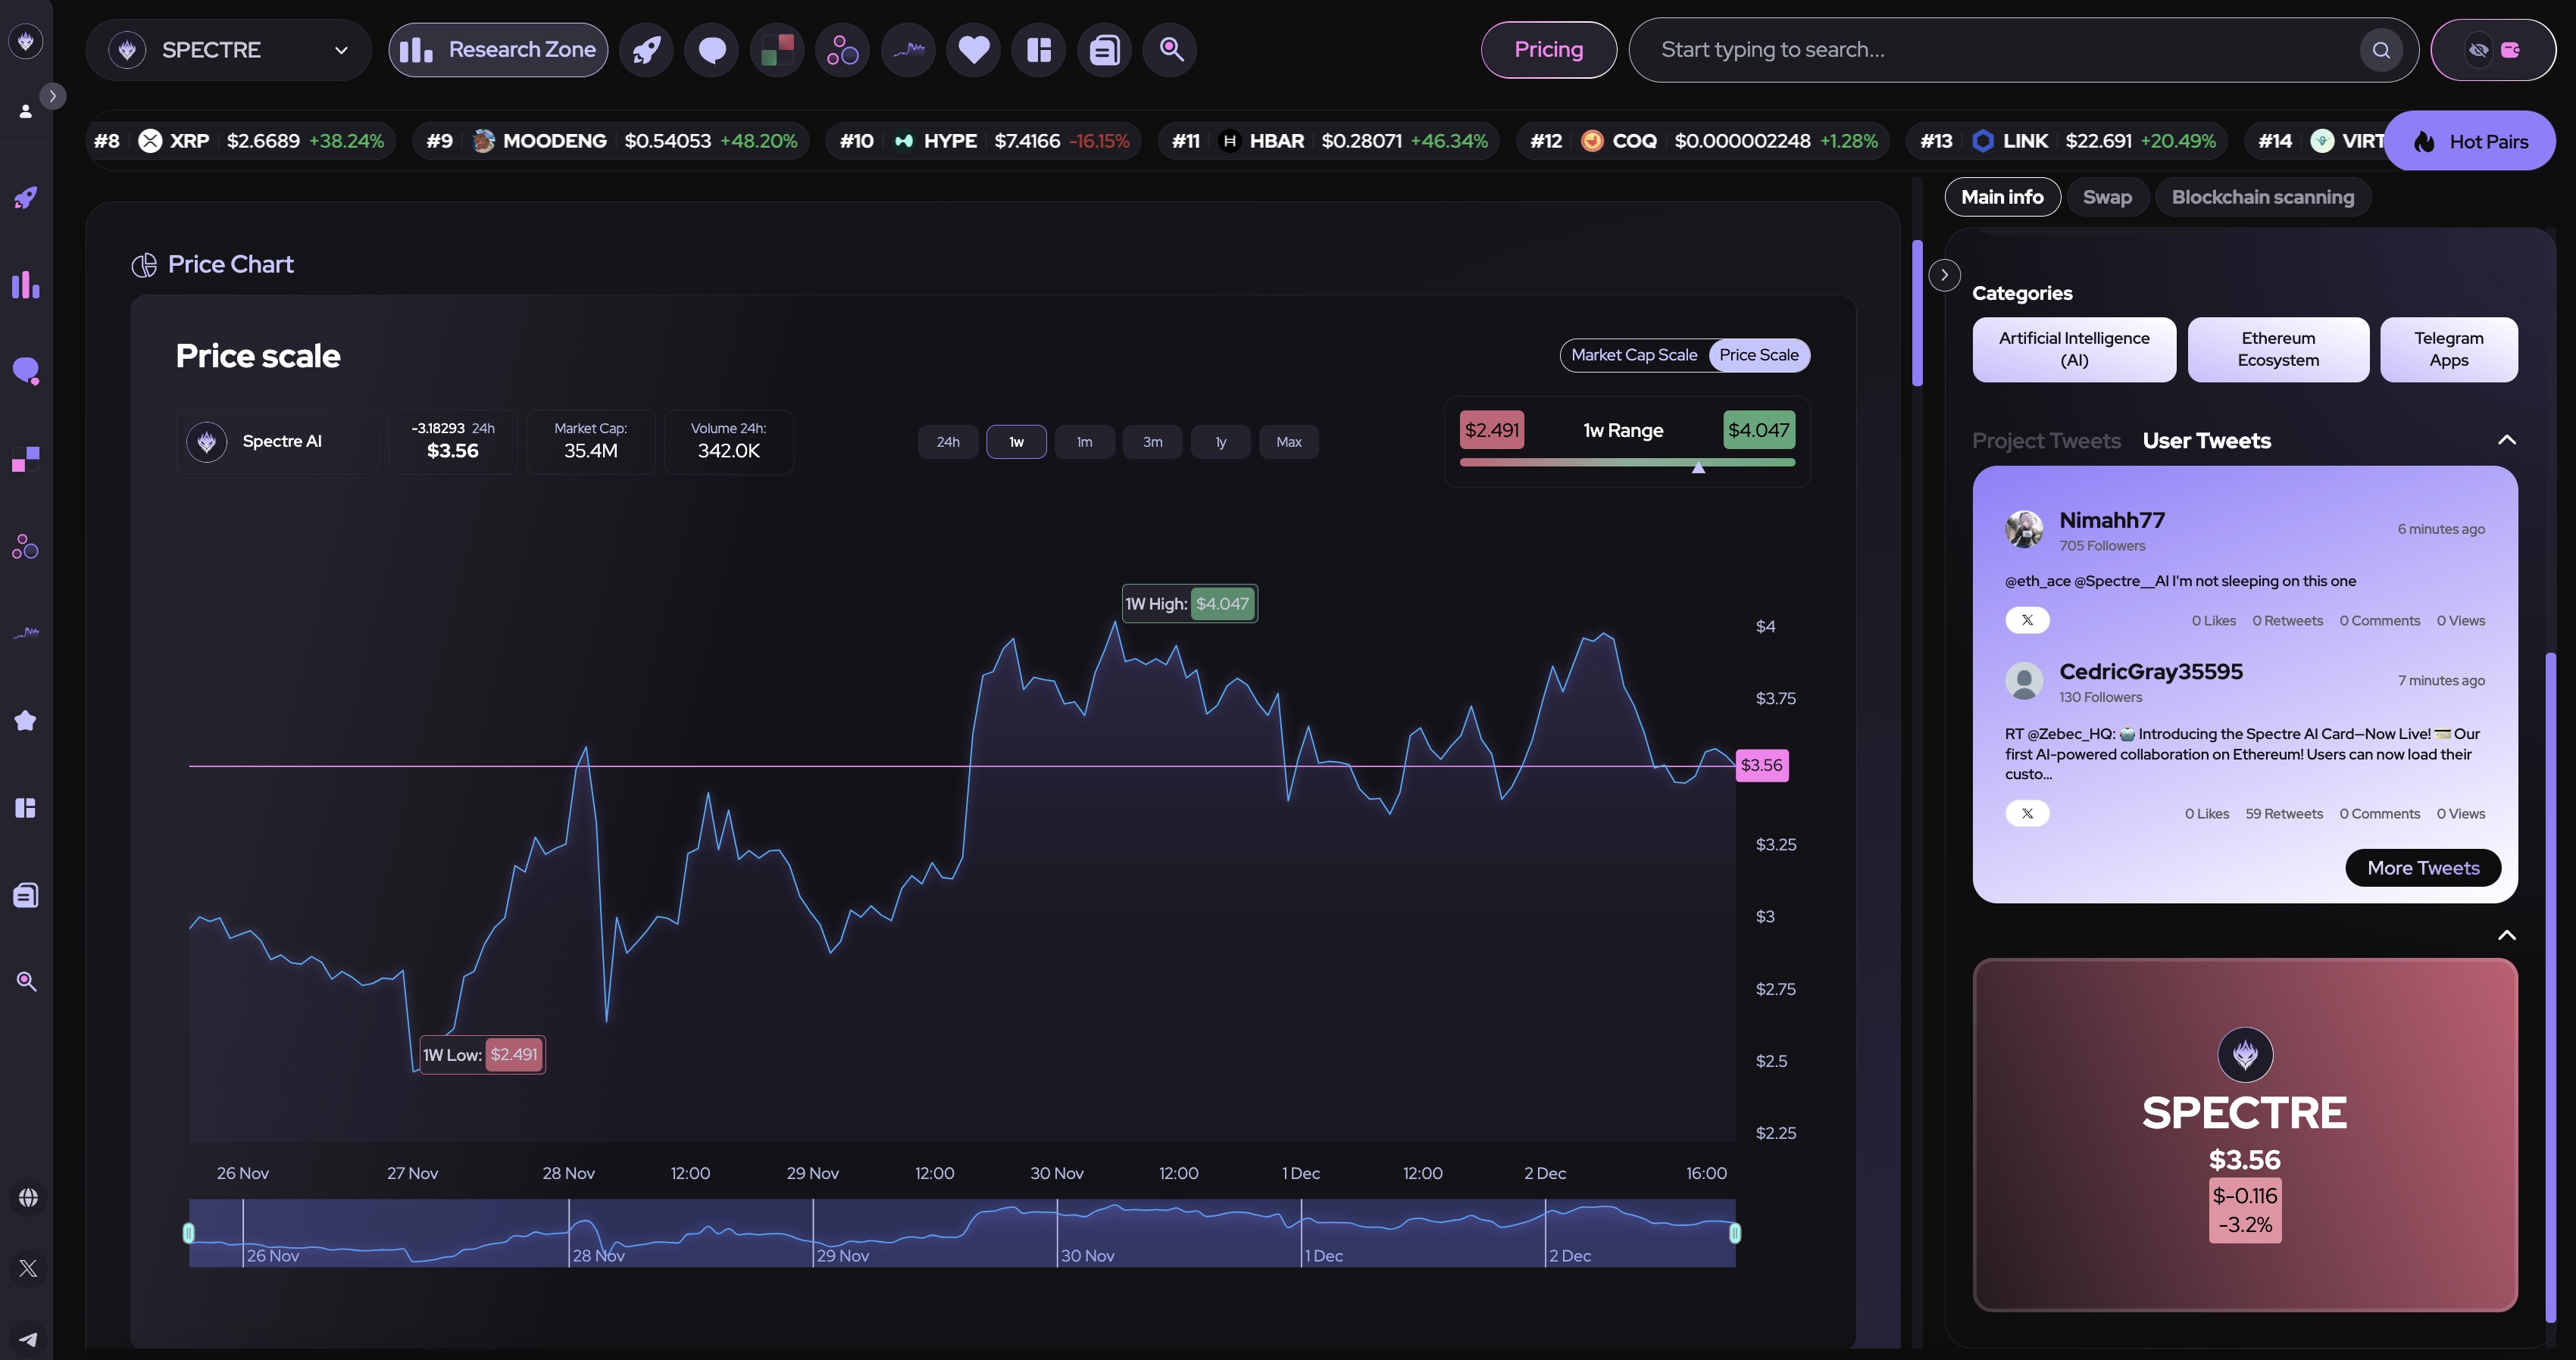Image resolution: width=2576 pixels, height=1360 pixels.
Task: Click the magnifier scan icon in top toolbar
Action: [1170, 50]
